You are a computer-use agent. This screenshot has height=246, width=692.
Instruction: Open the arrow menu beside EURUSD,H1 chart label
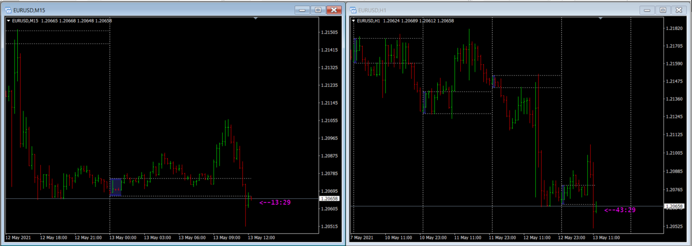[353, 21]
